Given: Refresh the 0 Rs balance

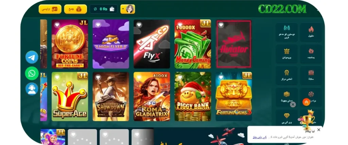Looking at the screenshot, I should point(95,9).
